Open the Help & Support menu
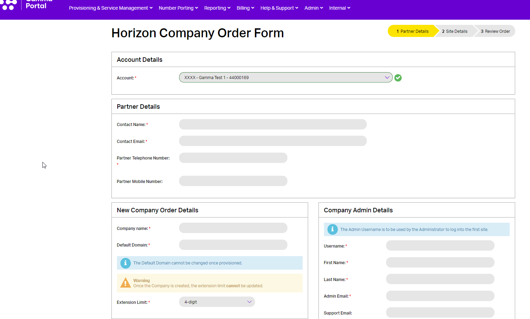The height and width of the screenshot is (319, 530). [279, 8]
